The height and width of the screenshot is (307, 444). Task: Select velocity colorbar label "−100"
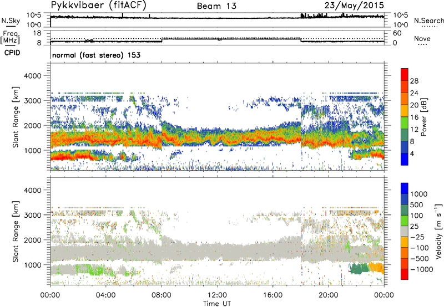pyautogui.click(x=420, y=248)
